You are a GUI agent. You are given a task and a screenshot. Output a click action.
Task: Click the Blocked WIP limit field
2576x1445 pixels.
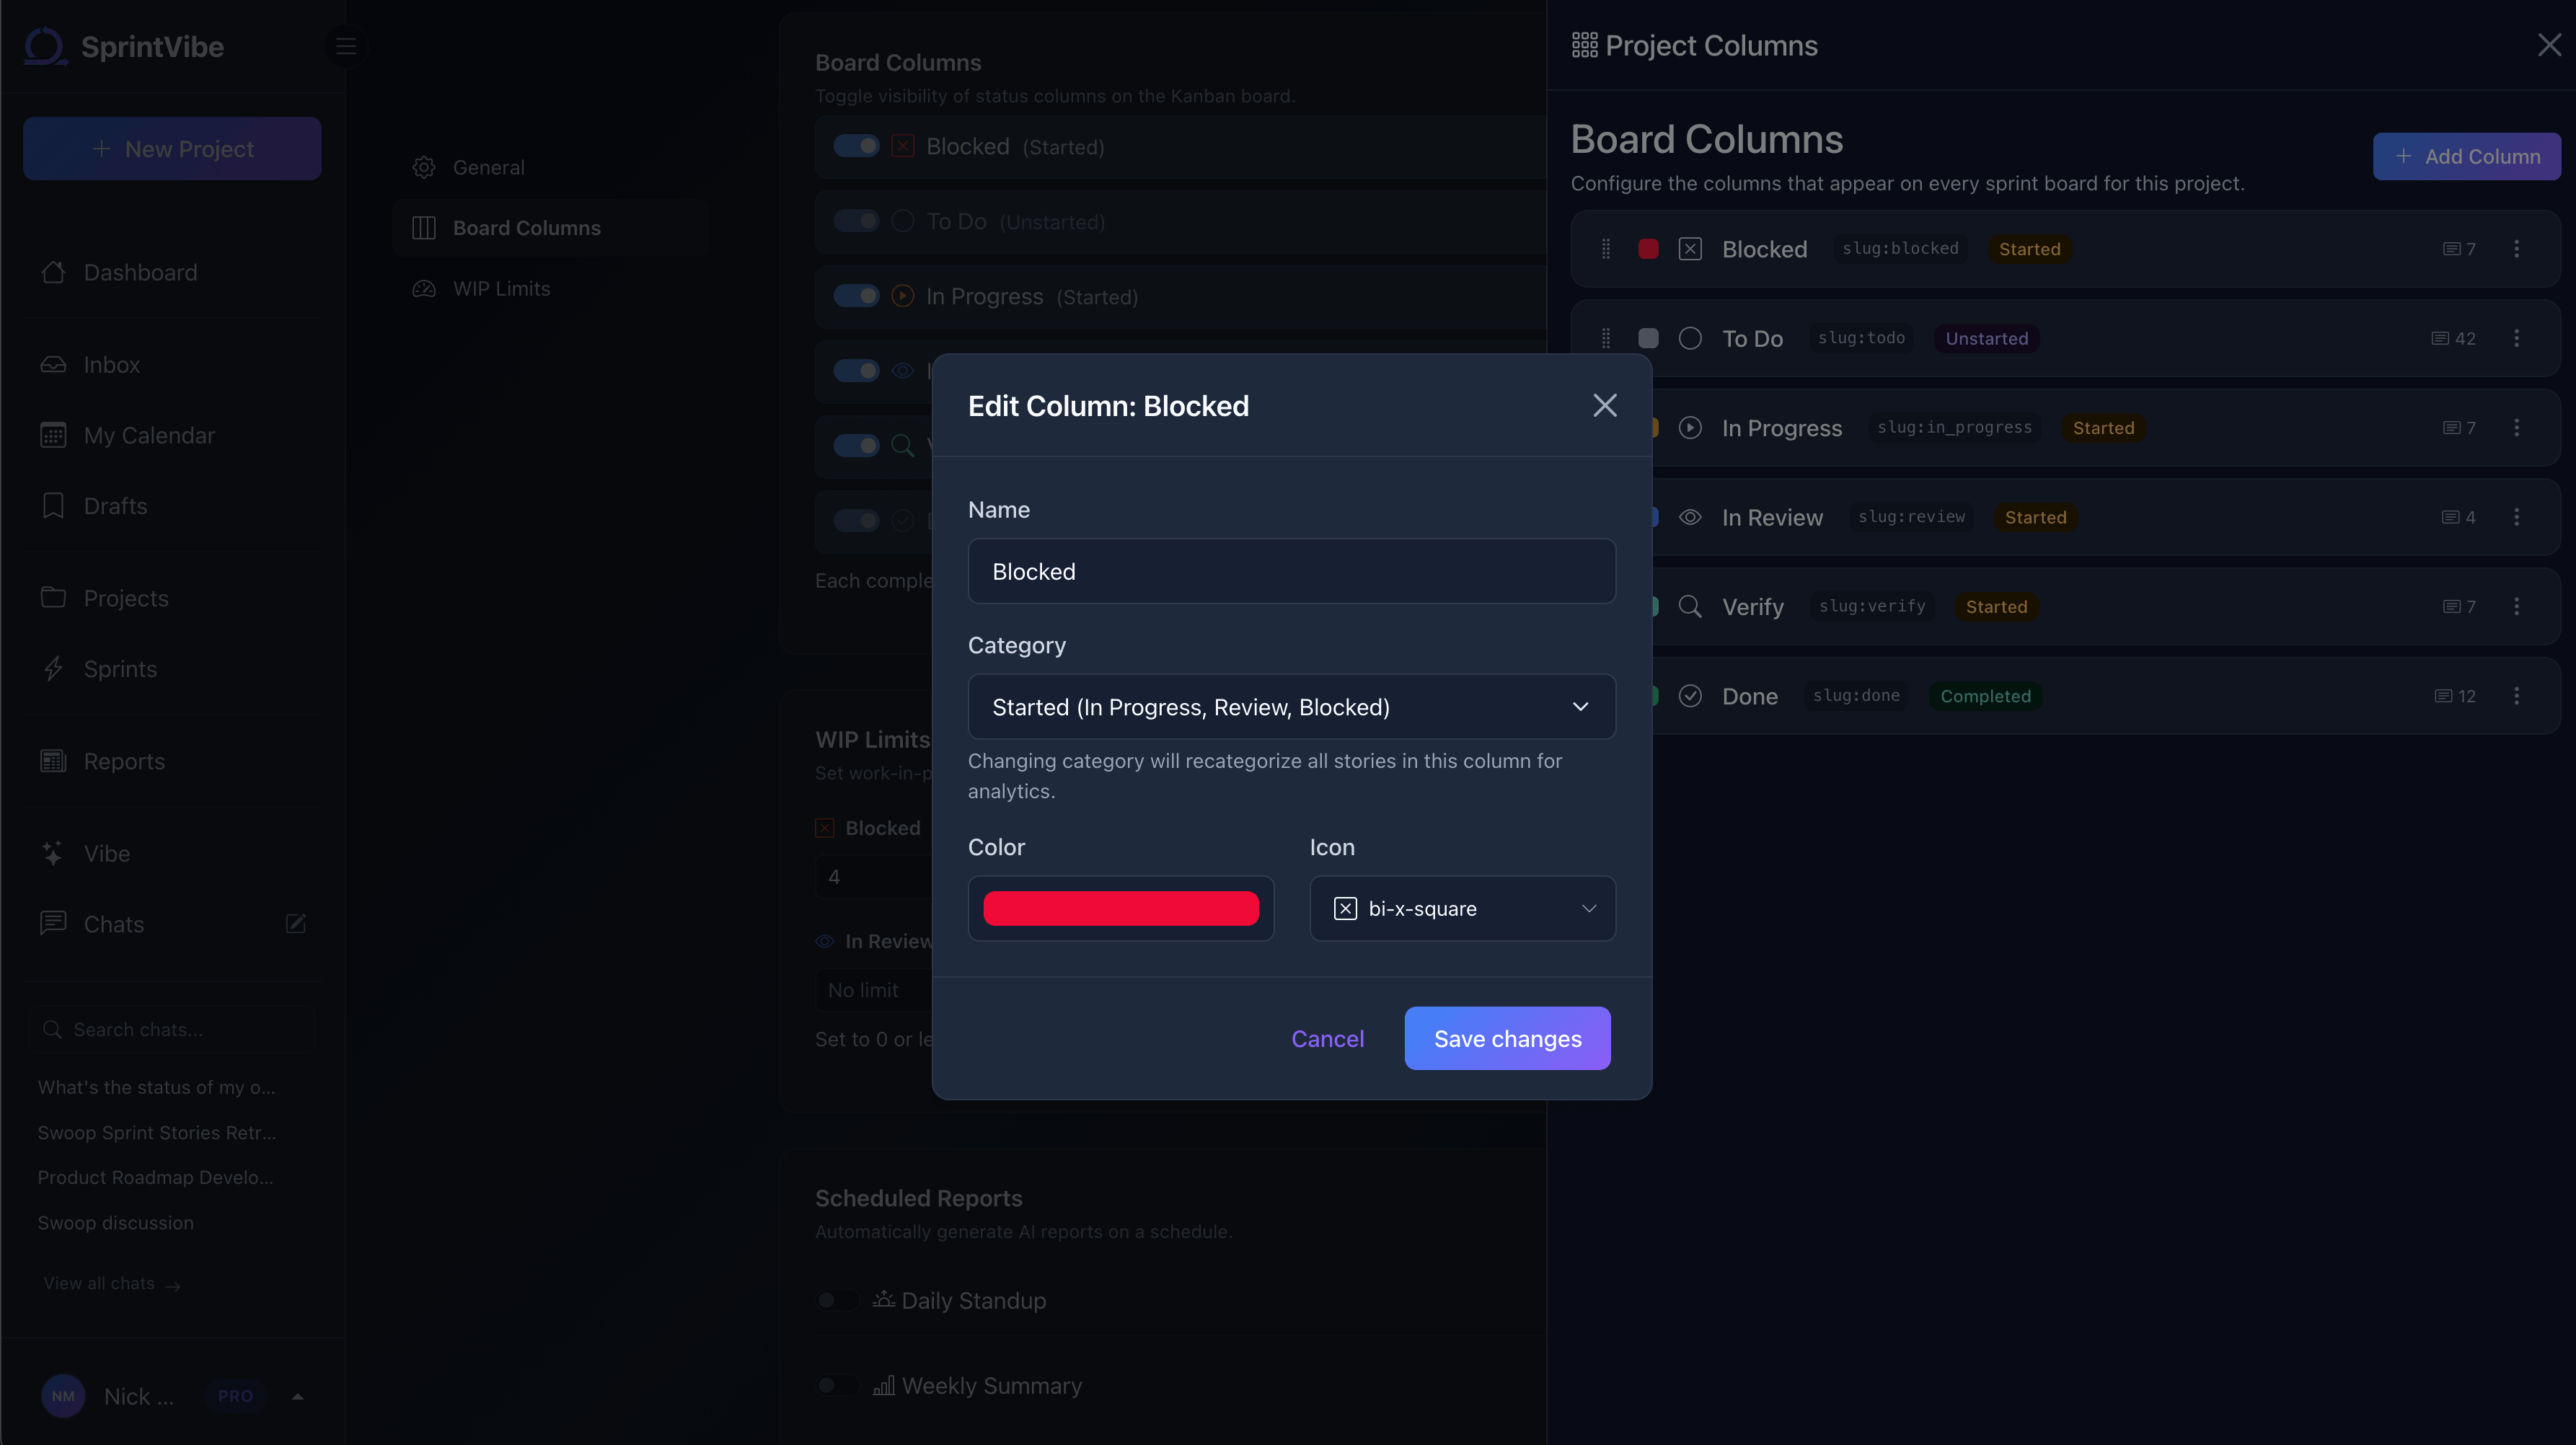875,877
